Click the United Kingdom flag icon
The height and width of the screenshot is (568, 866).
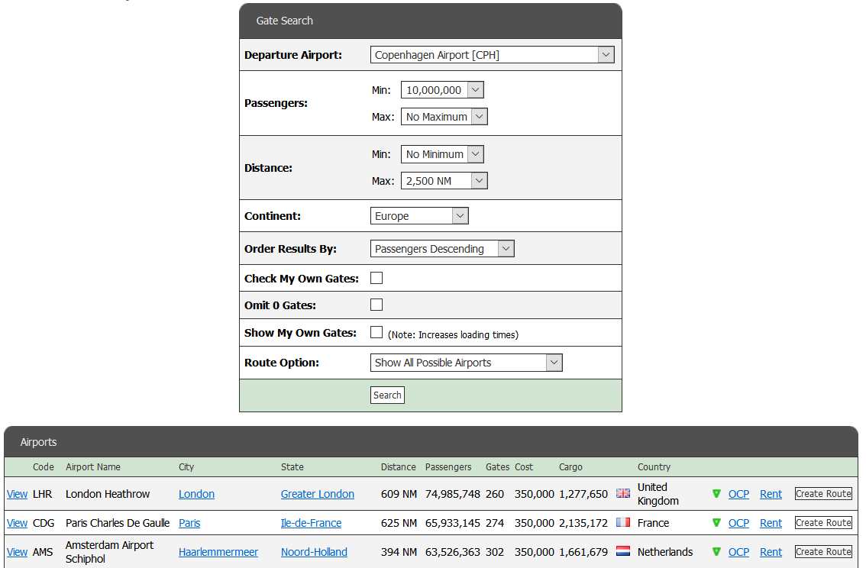[x=623, y=493]
